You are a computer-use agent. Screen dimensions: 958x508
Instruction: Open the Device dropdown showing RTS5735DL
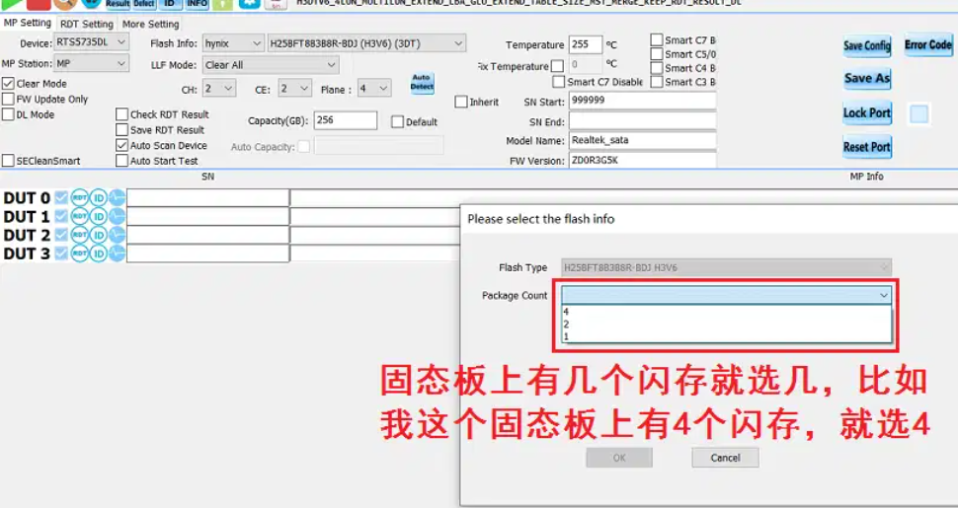coord(92,42)
